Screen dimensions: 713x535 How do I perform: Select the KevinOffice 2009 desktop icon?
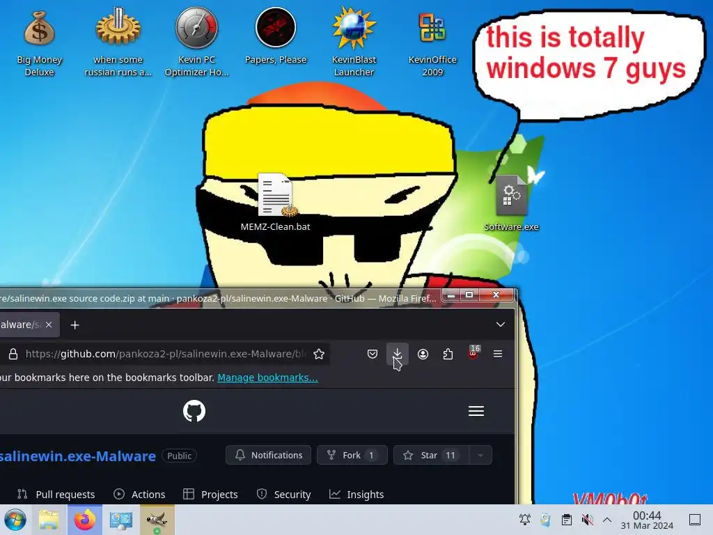(432, 43)
